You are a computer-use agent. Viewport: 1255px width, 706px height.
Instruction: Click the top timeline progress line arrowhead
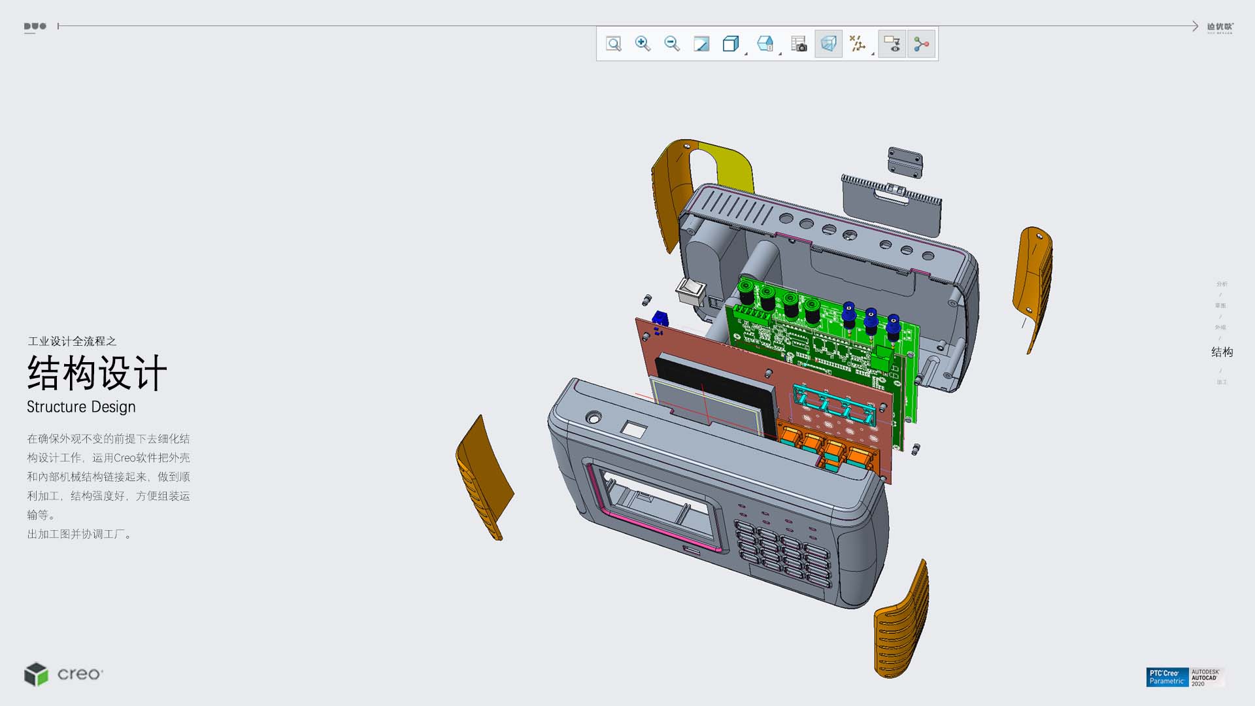click(1194, 26)
